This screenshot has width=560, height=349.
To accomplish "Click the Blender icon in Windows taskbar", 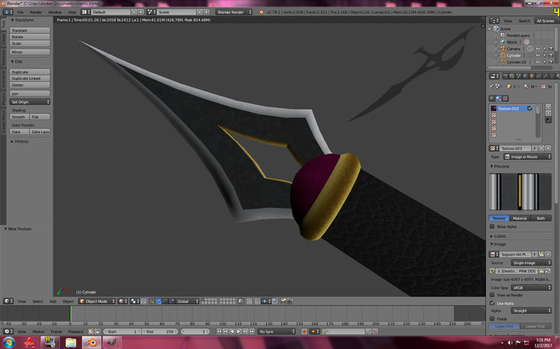I will [91, 342].
